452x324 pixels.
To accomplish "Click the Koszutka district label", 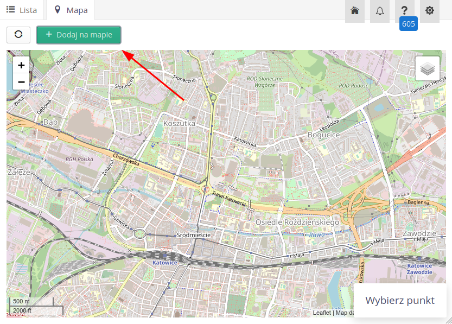I will point(179,124).
